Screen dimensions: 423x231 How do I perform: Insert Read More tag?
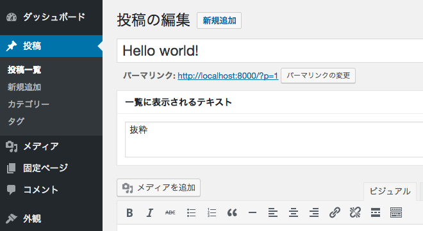[x=376, y=212]
